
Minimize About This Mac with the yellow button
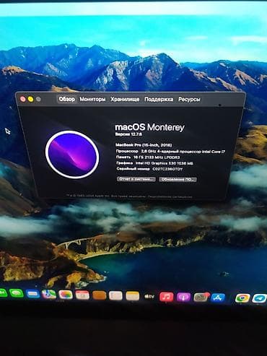click(x=31, y=99)
